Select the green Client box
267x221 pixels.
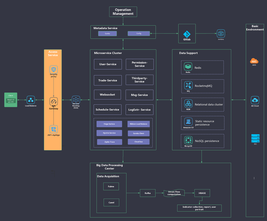tap(11, 100)
